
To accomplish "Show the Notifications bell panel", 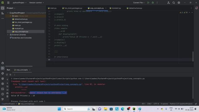I will pyautogui.click(x=196, y=8).
